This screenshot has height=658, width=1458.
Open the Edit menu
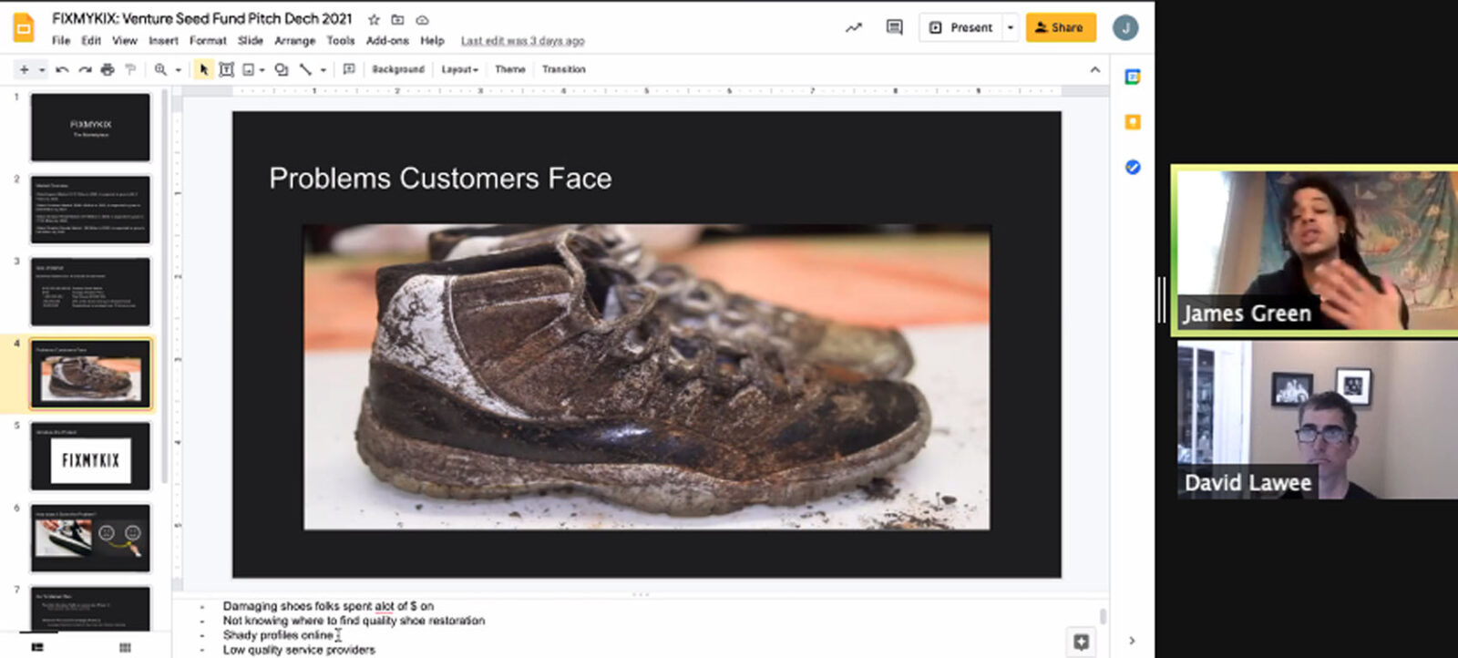(91, 41)
